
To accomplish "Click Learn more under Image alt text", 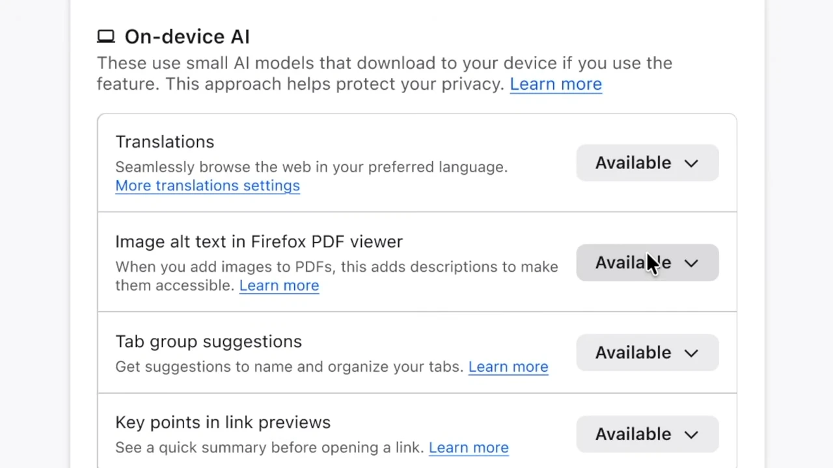I will [x=279, y=285].
